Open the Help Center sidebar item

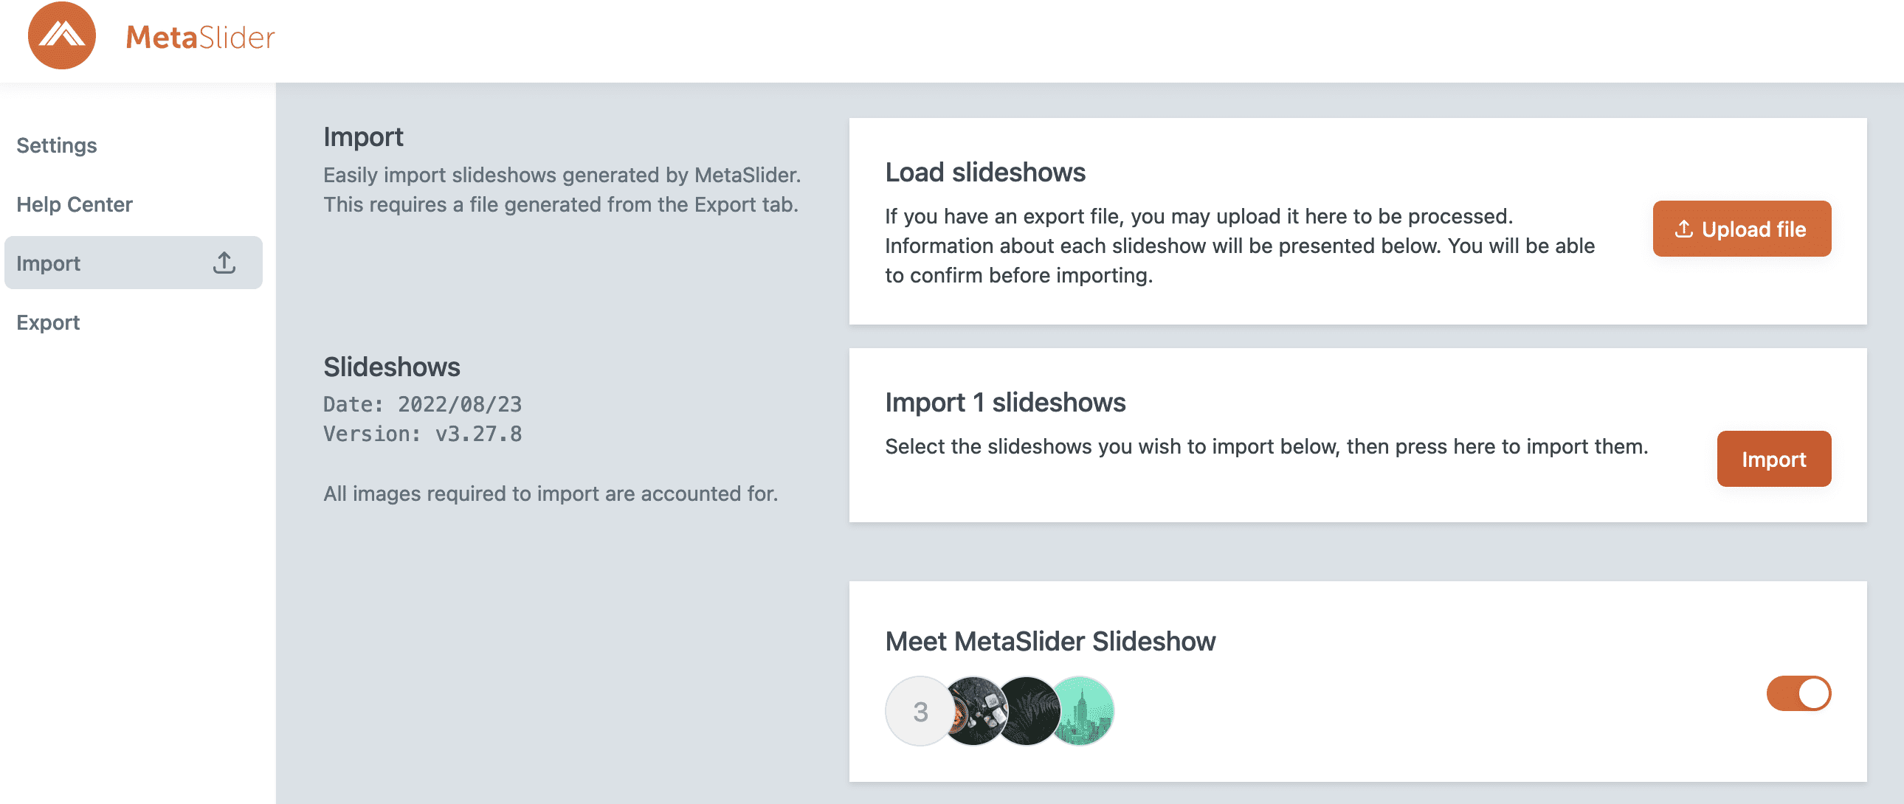(75, 204)
